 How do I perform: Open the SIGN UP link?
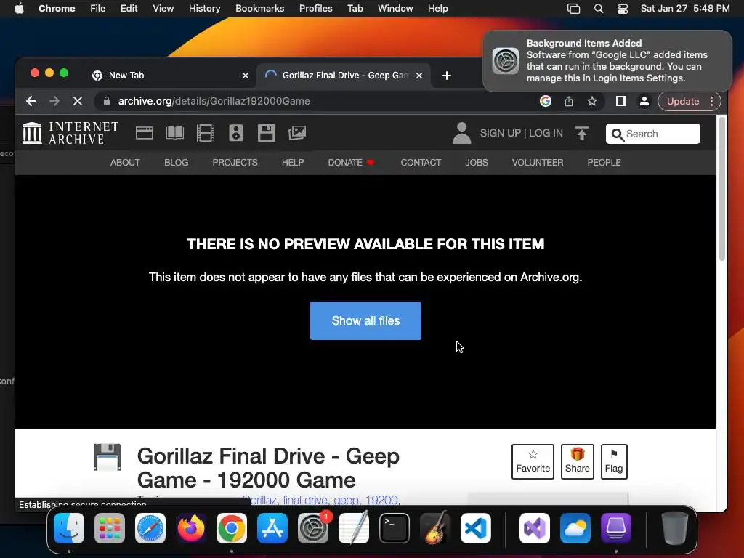click(500, 134)
